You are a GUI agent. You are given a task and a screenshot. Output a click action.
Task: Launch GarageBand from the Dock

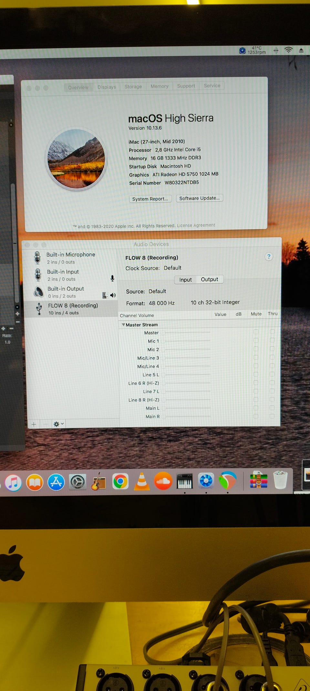(98, 482)
